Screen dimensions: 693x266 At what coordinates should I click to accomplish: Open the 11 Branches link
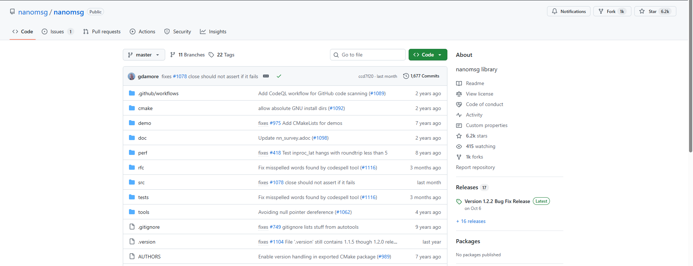[188, 55]
